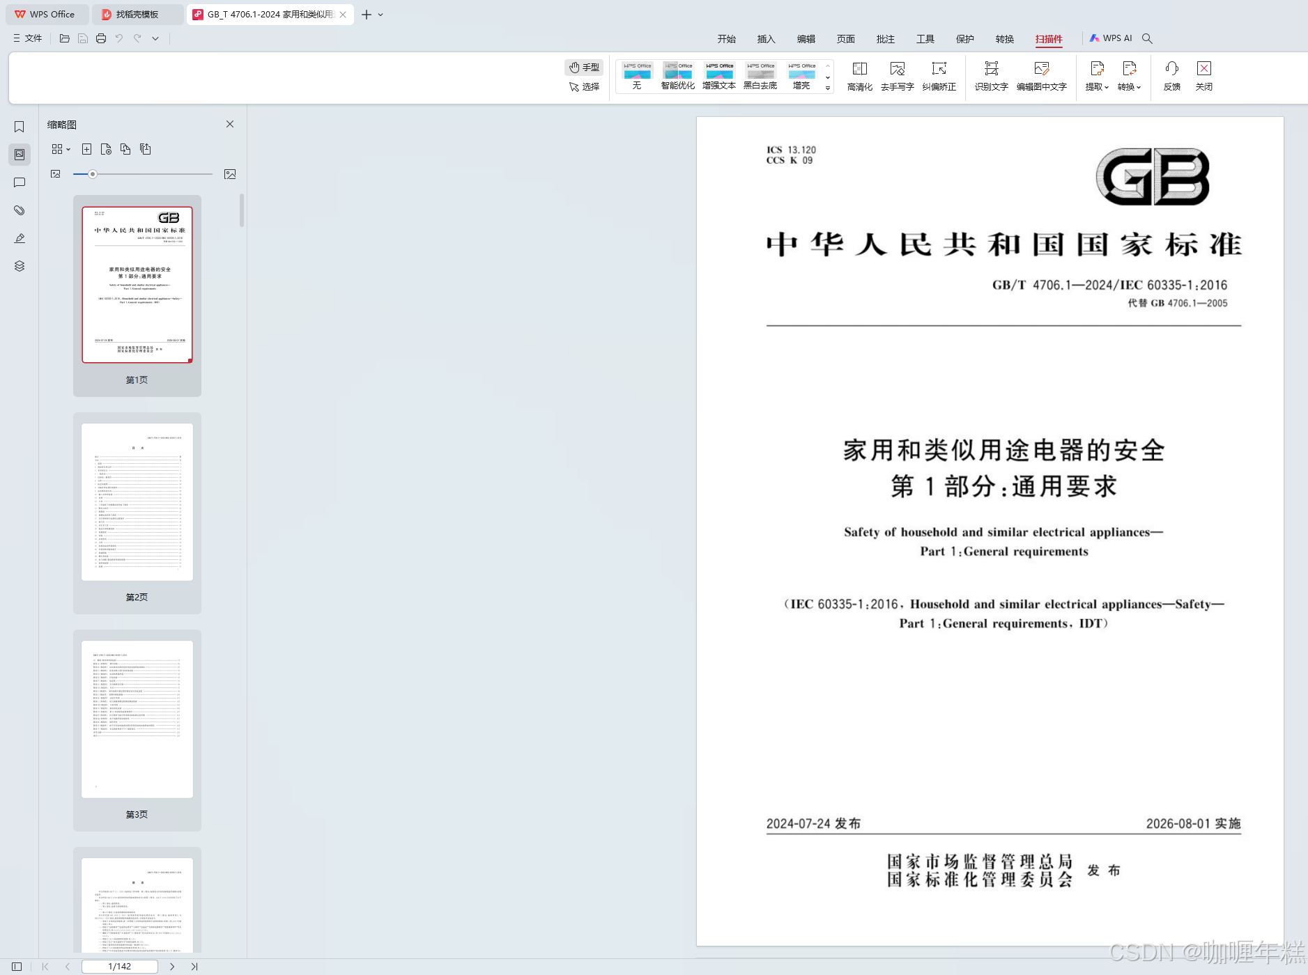This screenshot has height=975, width=1308.
Task: Open the comments panel icon in sidebar
Action: [x=20, y=182]
